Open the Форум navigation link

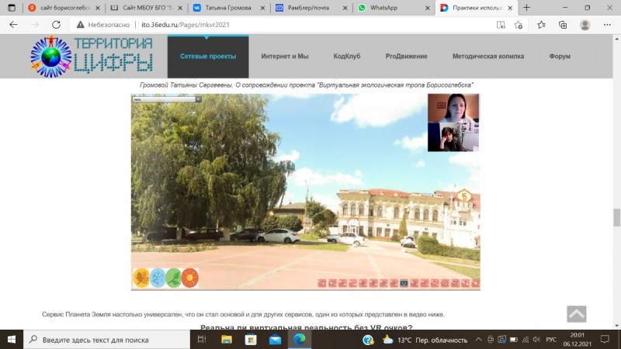tap(560, 57)
